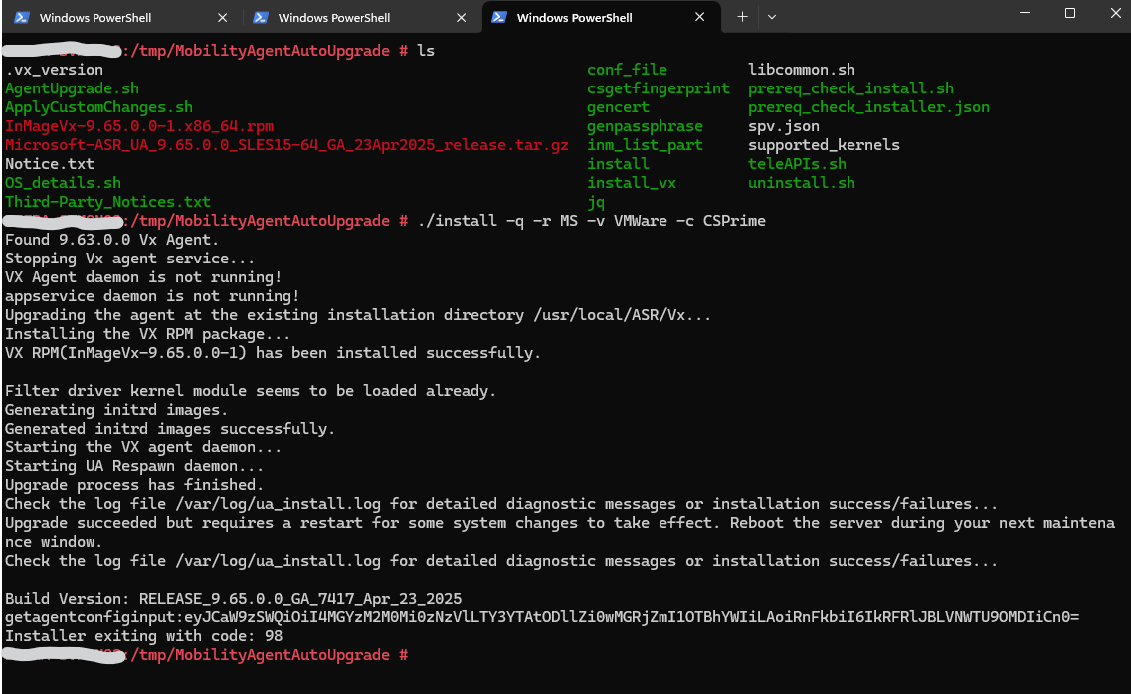Select genpassphrase in the listing
1131x694 pixels.
(x=645, y=126)
